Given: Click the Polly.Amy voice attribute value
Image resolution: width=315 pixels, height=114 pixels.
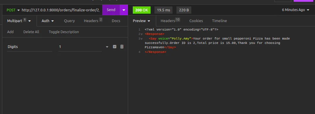Looking at the screenshot, I should (181, 38).
